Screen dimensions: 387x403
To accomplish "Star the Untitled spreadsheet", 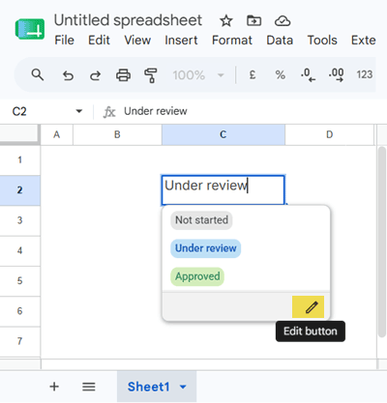I will coord(226,21).
